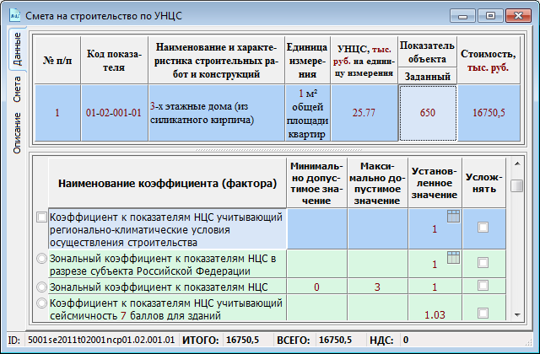Open table icon in regional-climatic coefficient row
The width and height of the screenshot is (540, 354).
coord(453,217)
